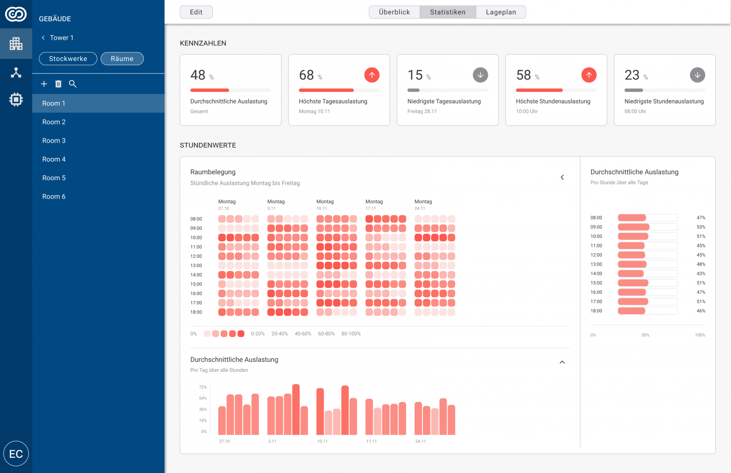Open the EC user avatar

16,454
